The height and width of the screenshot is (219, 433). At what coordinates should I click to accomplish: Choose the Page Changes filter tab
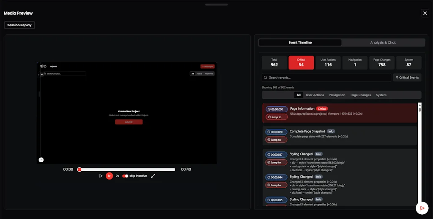tap(361, 95)
